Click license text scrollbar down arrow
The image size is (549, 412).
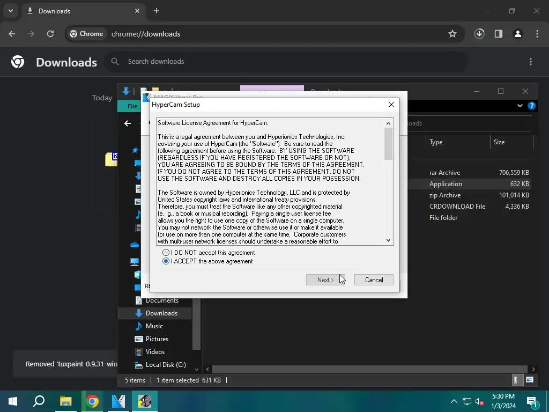pos(388,240)
